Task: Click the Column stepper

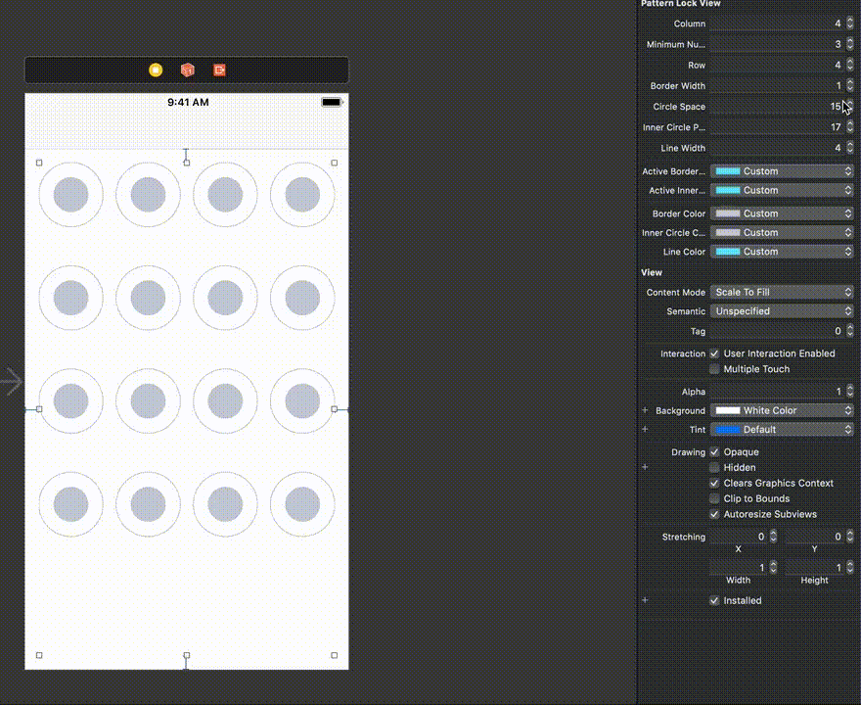Action: [850, 23]
